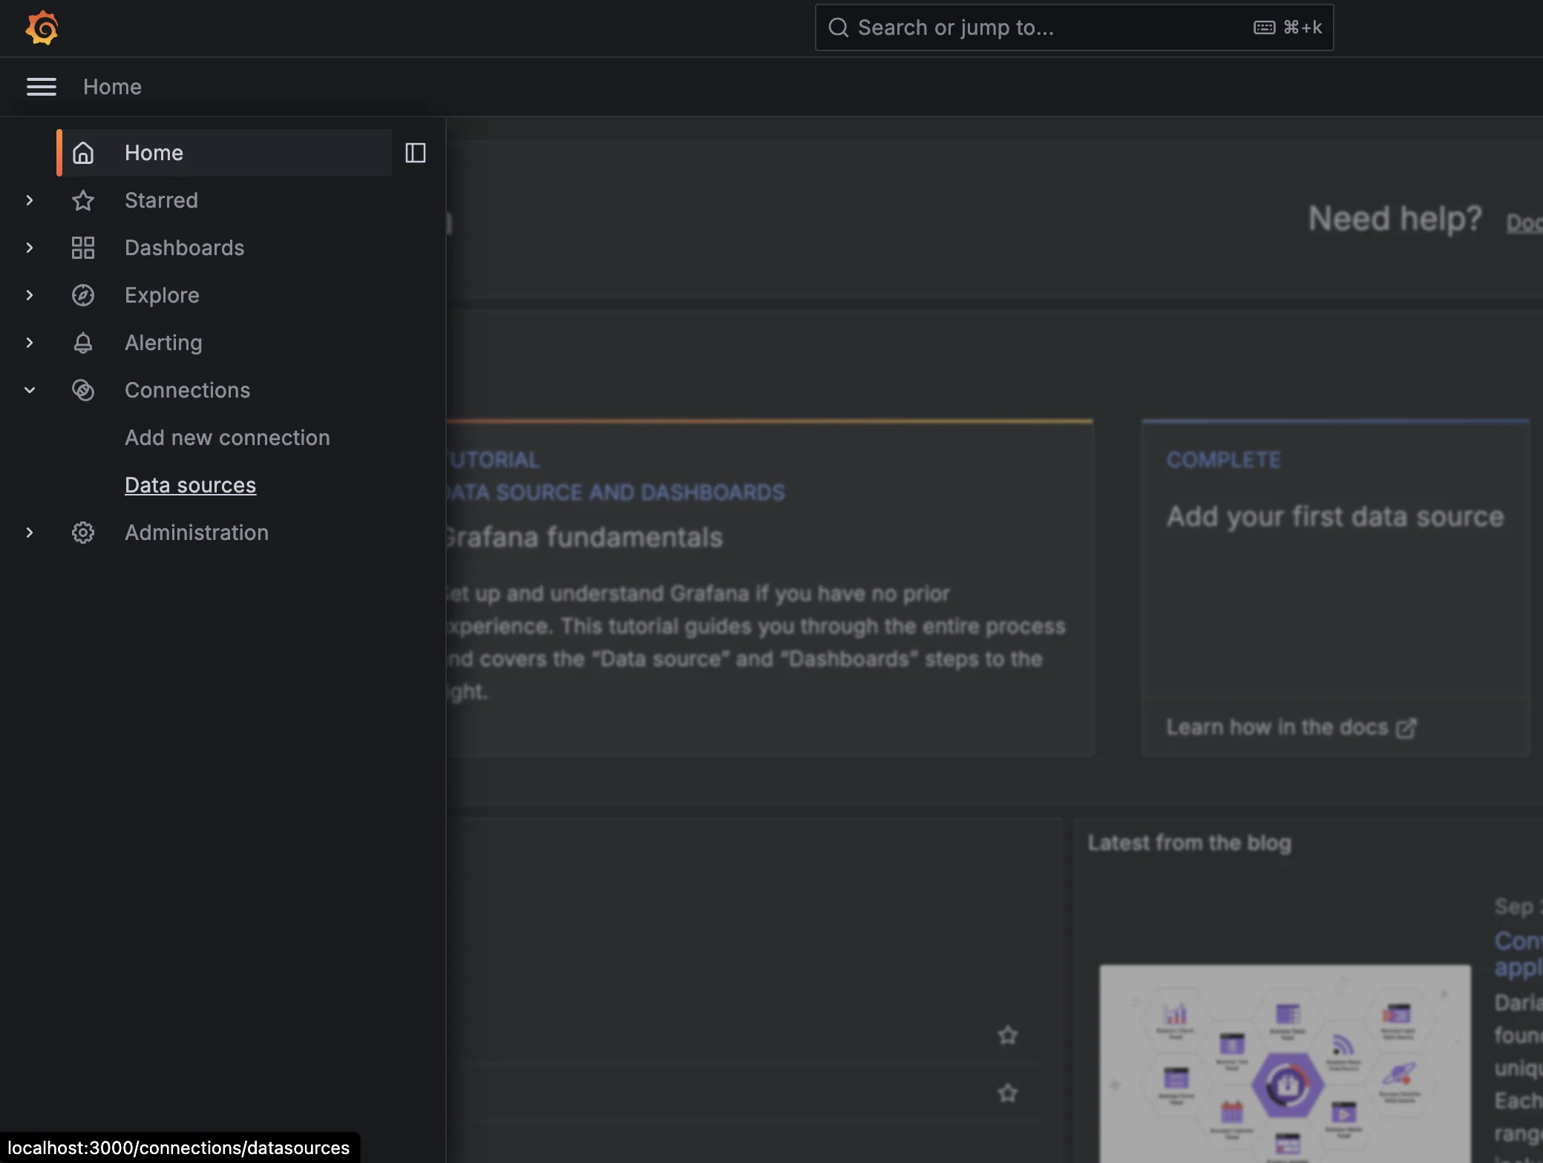Viewport: 1543px width, 1163px height.
Task: Click the Grafana logo icon
Action: point(42,28)
